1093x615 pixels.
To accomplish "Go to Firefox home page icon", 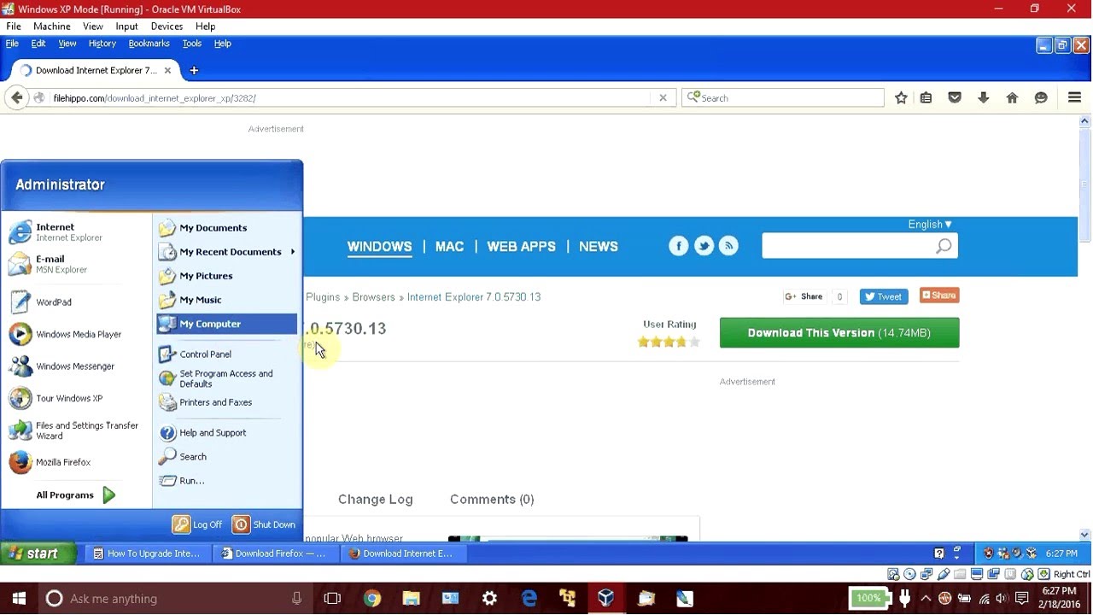I will coord(1012,98).
